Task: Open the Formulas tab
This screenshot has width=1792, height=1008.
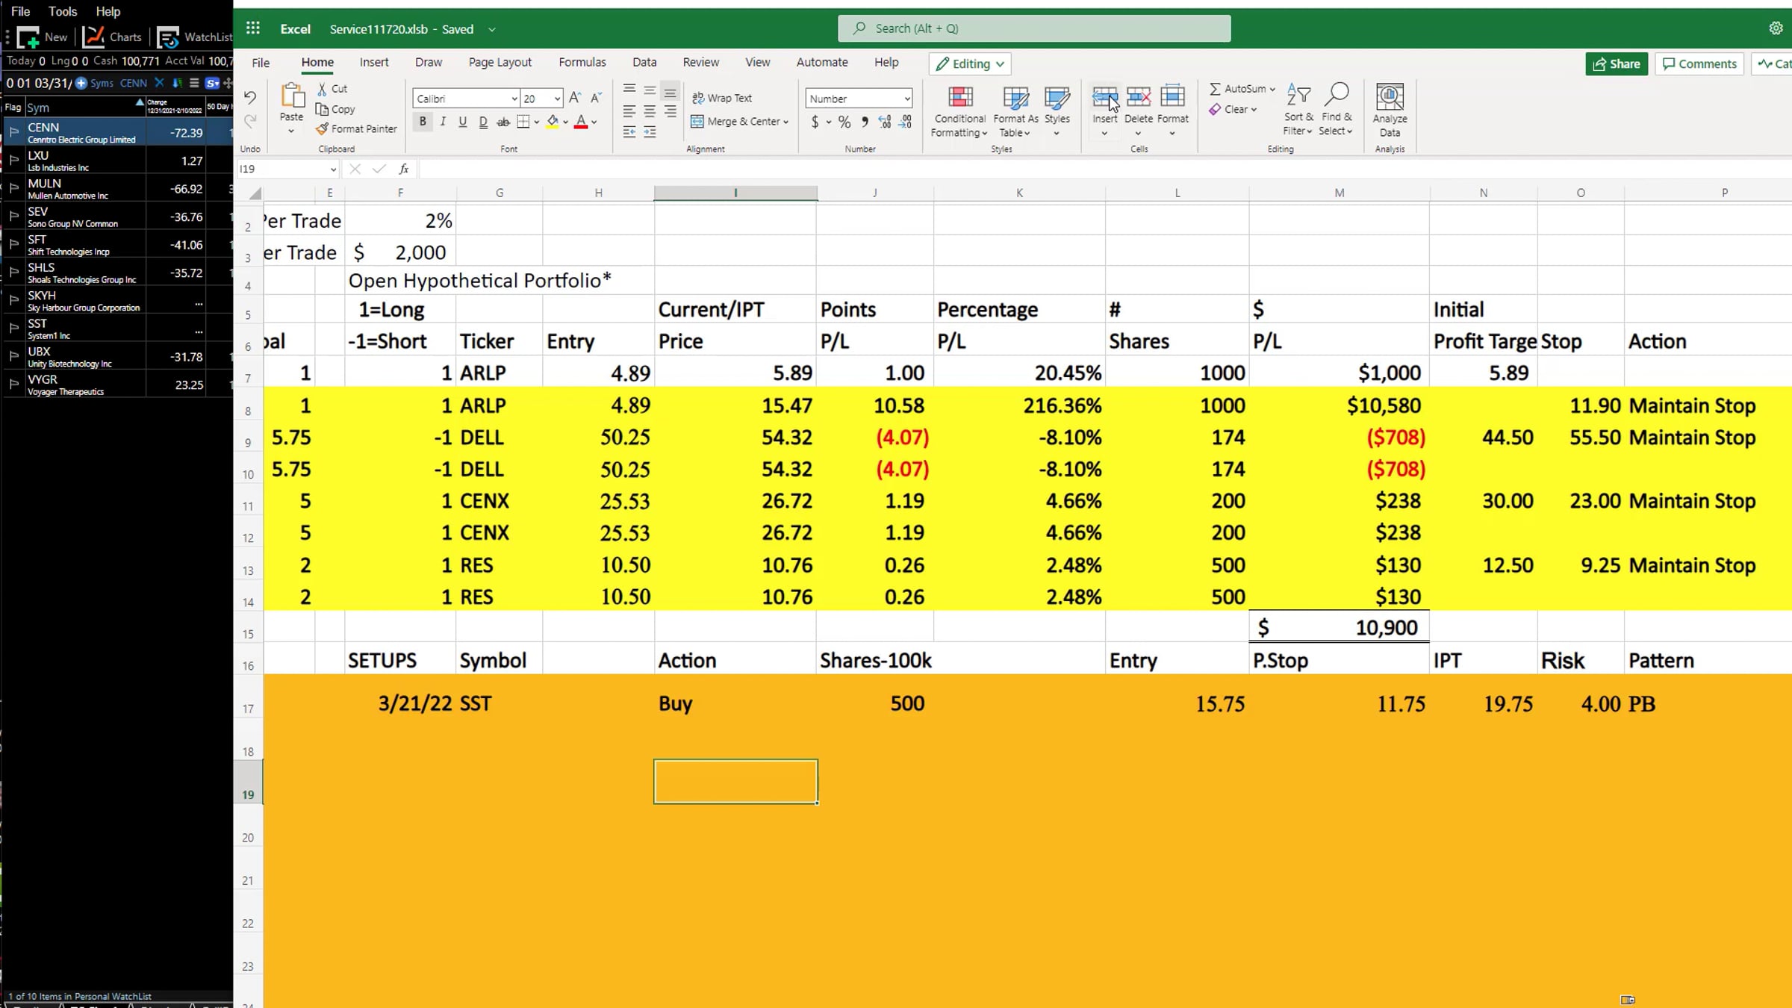Action: pos(582,62)
